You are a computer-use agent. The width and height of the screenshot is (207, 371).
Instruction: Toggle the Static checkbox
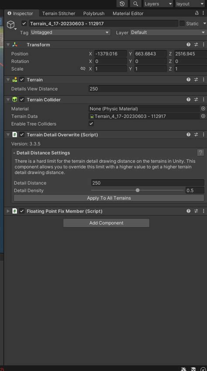tap(182, 24)
